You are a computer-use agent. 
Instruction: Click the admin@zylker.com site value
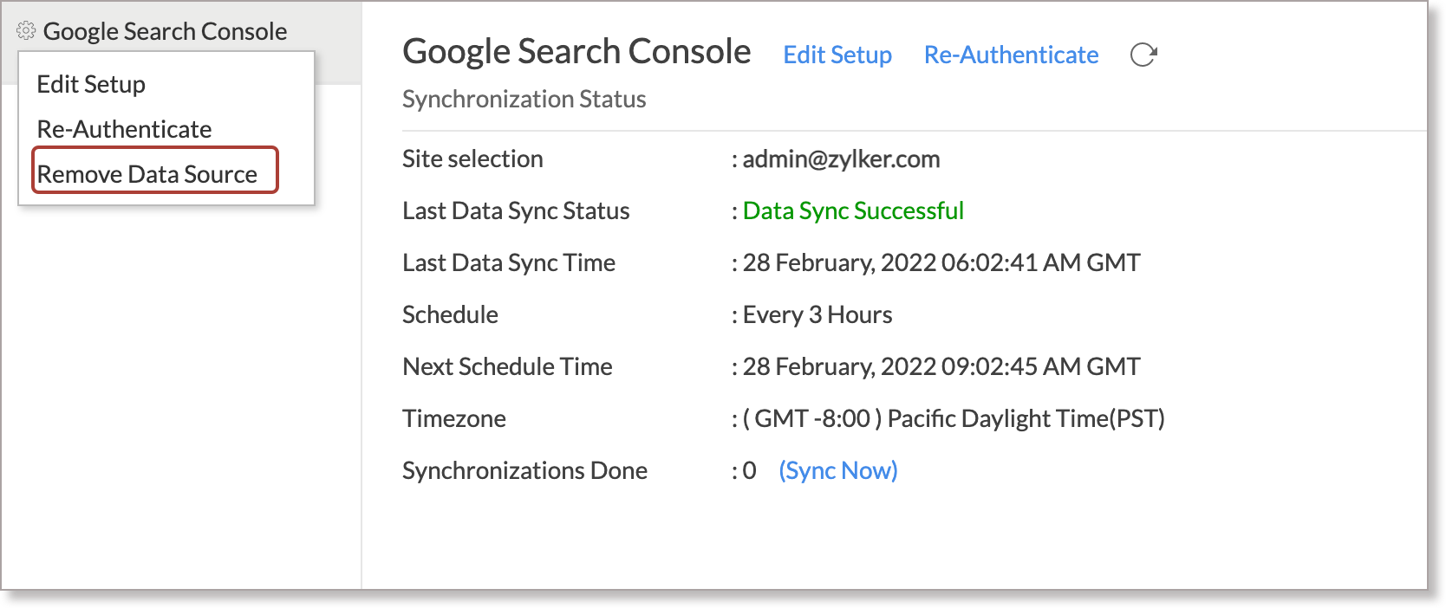coord(841,159)
